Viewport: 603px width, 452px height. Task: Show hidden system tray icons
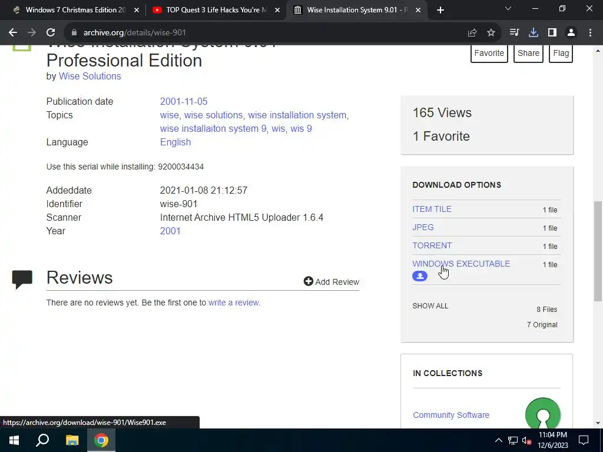point(498,440)
